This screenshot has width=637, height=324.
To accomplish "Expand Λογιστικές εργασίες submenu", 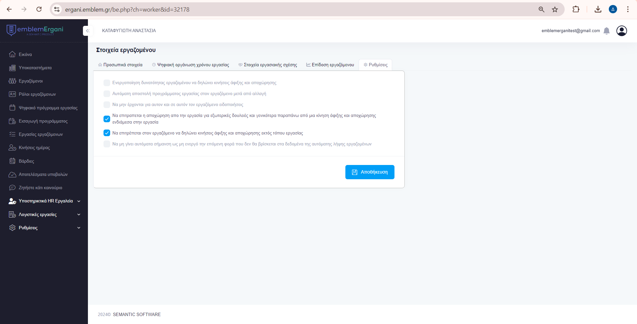I will click(45, 215).
